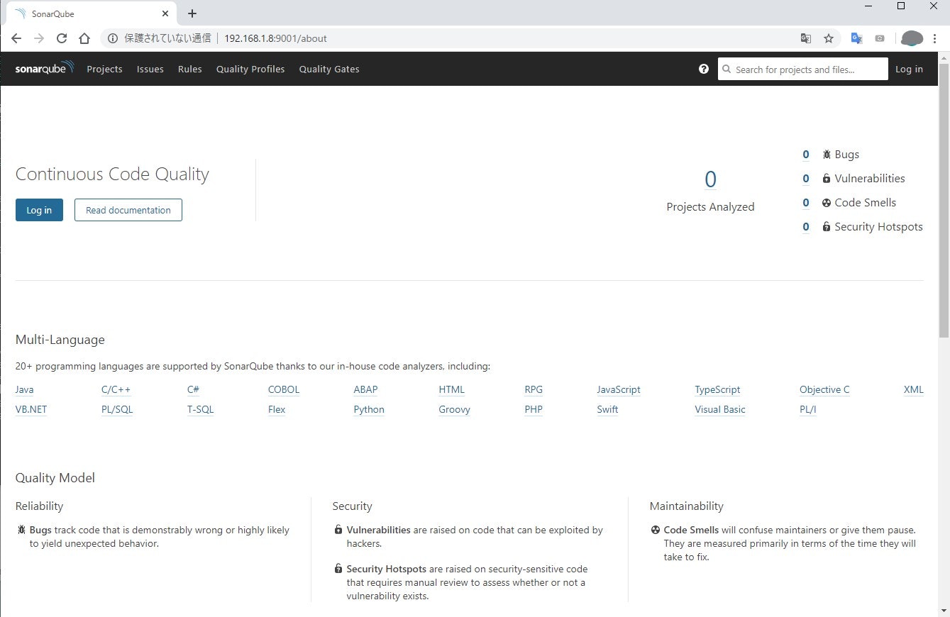
Task: Click the Maintainability section heading
Action: 687,506
